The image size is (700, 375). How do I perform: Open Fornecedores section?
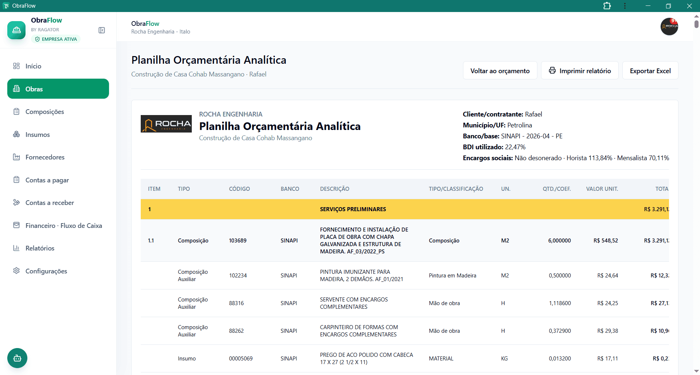click(x=58, y=157)
